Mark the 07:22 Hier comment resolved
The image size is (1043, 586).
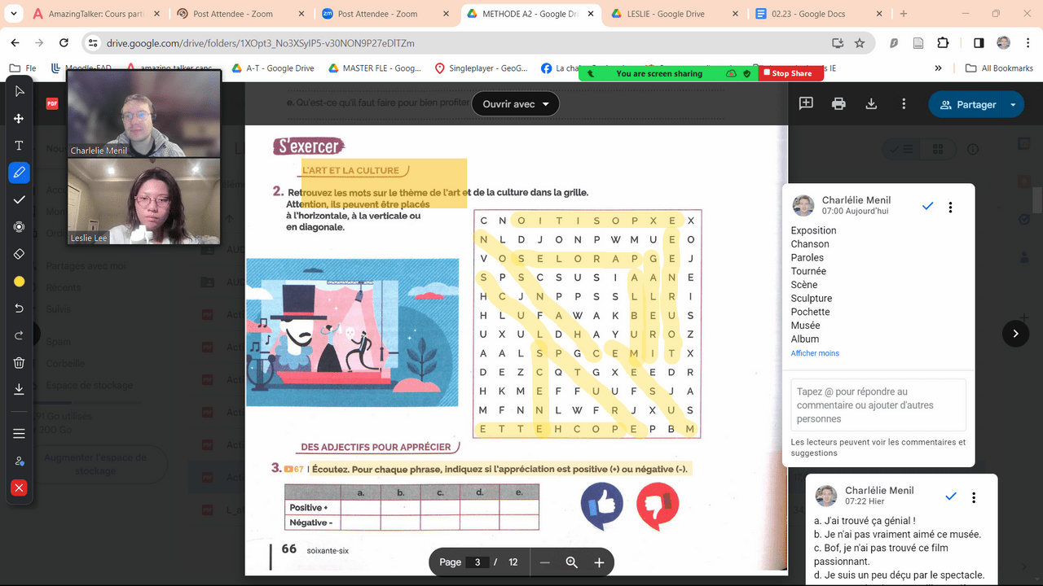pyautogui.click(x=950, y=496)
